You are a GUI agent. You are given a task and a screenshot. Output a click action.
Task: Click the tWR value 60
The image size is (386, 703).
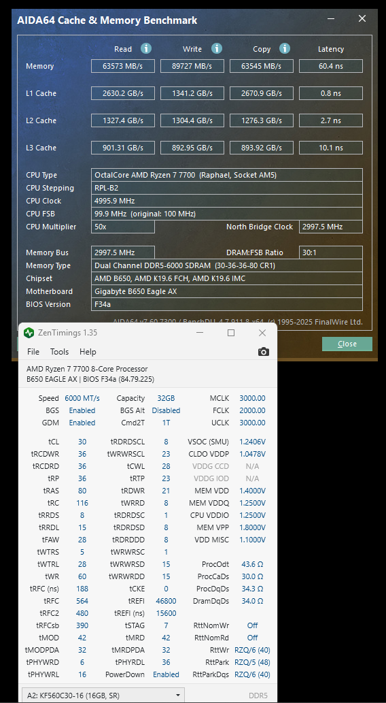coord(82,576)
